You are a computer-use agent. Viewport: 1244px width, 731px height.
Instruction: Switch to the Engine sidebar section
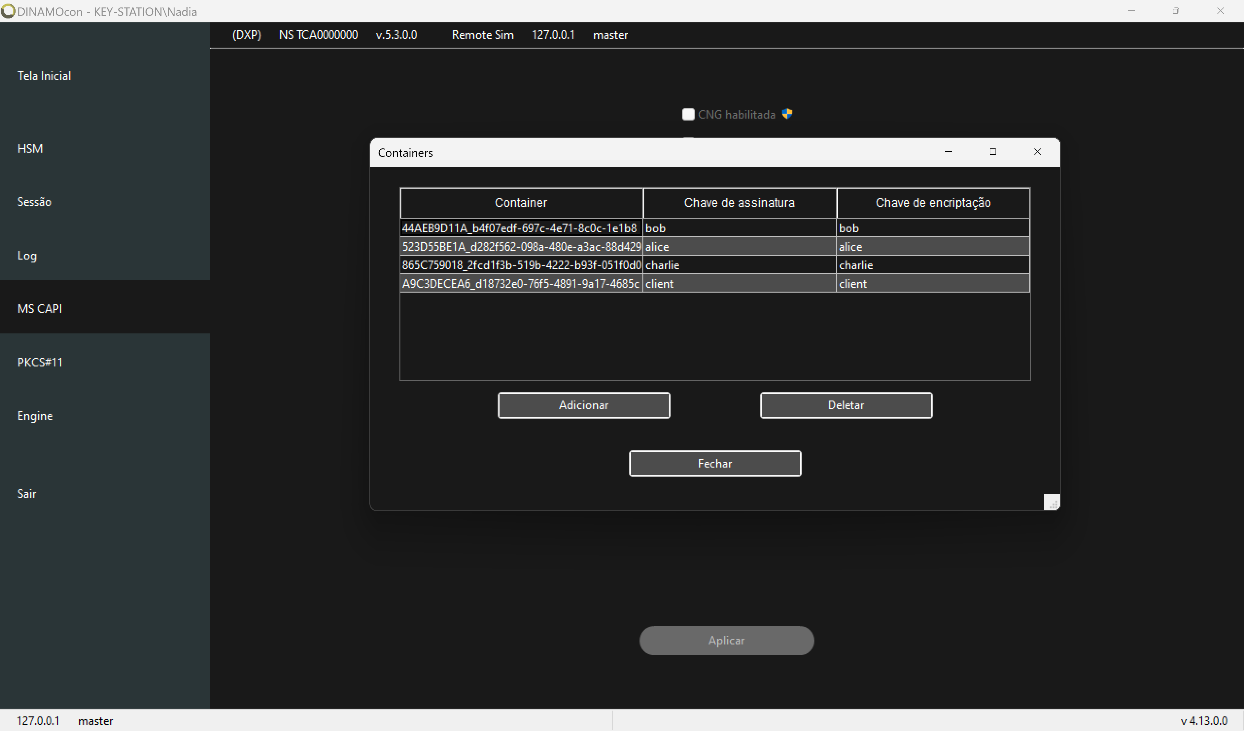coord(35,416)
